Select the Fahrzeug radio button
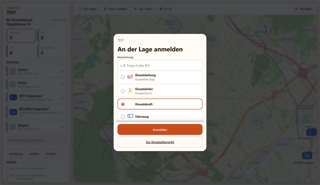The height and width of the screenshot is (185, 320). pos(123,116)
